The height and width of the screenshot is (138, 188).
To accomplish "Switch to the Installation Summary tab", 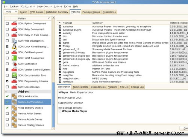I will tap(57, 12).
